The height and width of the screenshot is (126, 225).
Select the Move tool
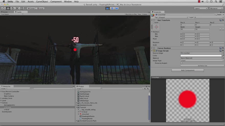pos(8,8)
